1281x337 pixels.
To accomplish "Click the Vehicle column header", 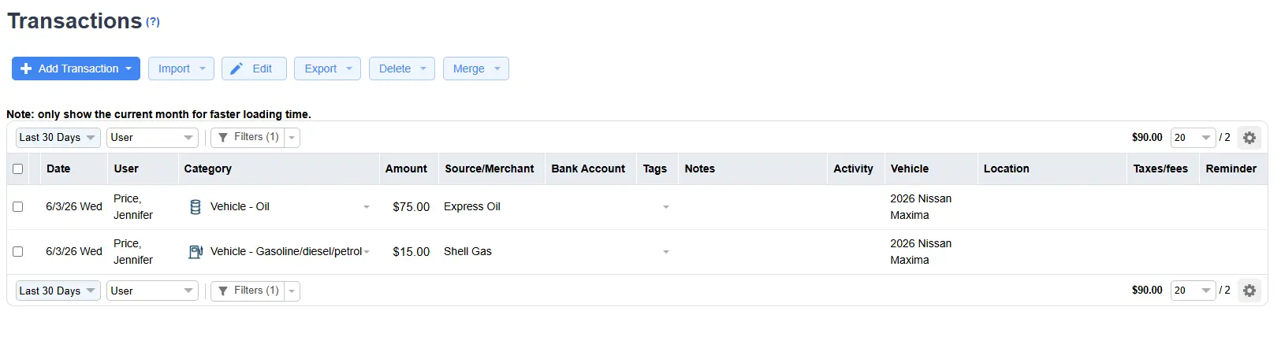I will coord(910,168).
